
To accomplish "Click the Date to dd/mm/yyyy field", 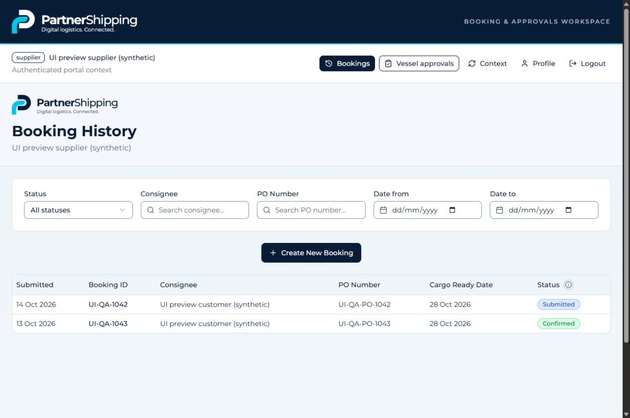I will [544, 210].
